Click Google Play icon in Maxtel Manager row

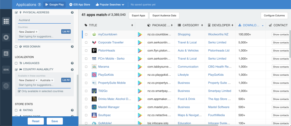[140, 107]
